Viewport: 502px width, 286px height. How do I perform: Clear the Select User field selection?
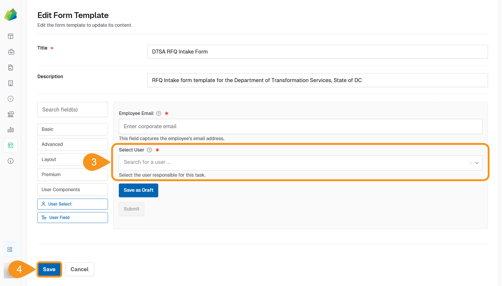click(471, 163)
